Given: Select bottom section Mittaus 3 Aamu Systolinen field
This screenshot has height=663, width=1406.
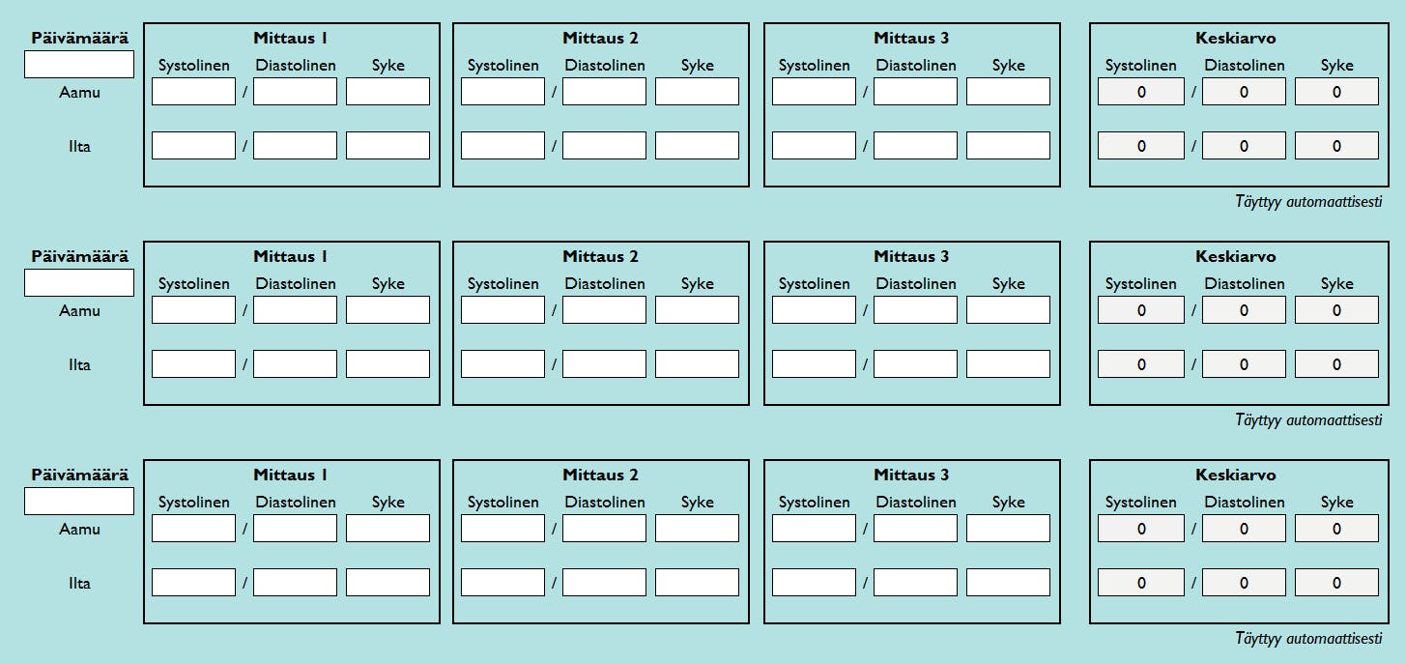Looking at the screenshot, I should (x=814, y=529).
